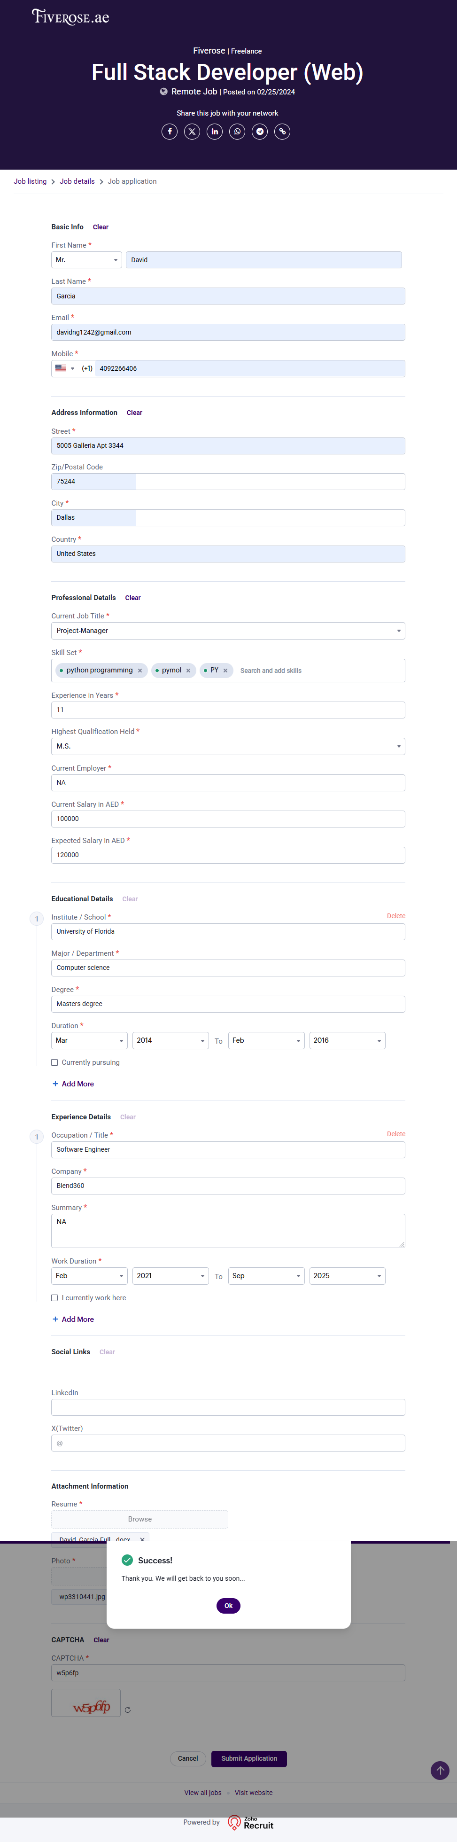Click the LinkedIn input field
This screenshot has width=457, height=1842.
228,1407
